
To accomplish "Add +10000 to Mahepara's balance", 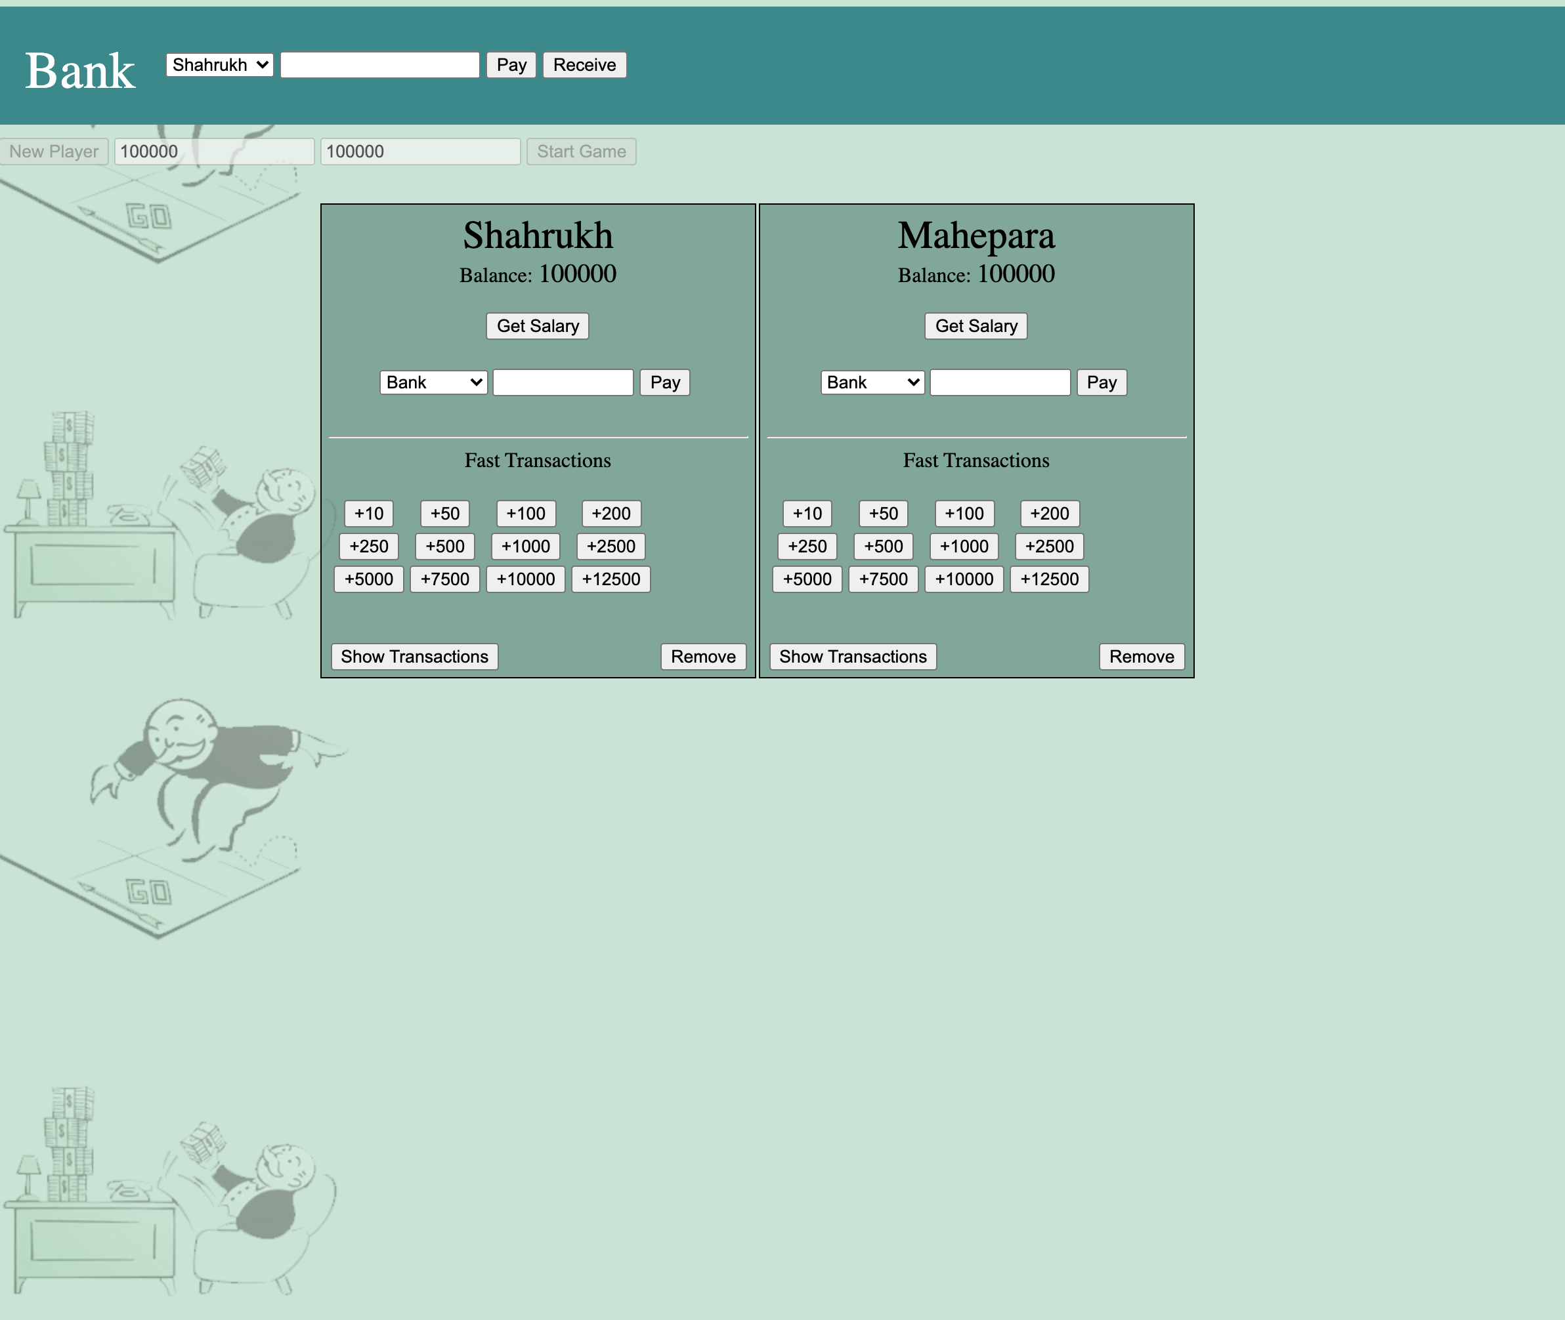I will point(964,579).
